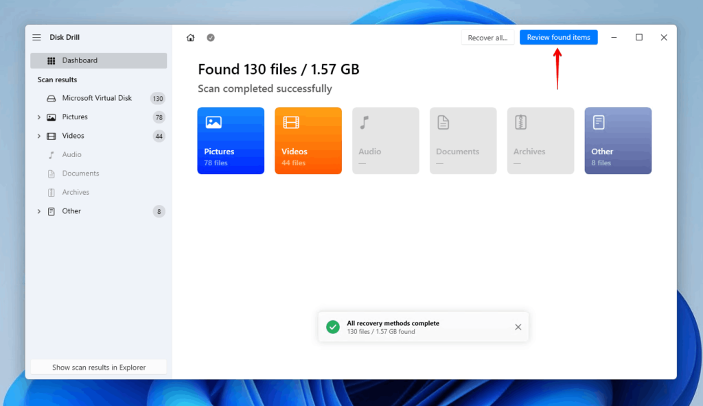Image resolution: width=703 pixels, height=406 pixels.
Task: Click the disk icon beside Microsoft Virtual Disk
Action: click(x=51, y=97)
